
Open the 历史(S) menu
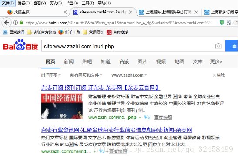56,3
